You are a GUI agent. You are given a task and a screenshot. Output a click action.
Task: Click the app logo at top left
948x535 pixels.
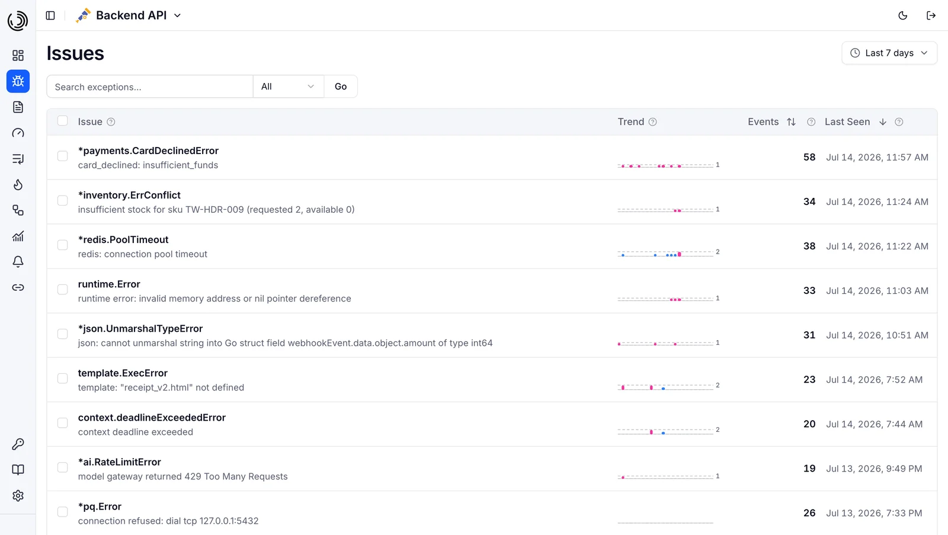18,21
